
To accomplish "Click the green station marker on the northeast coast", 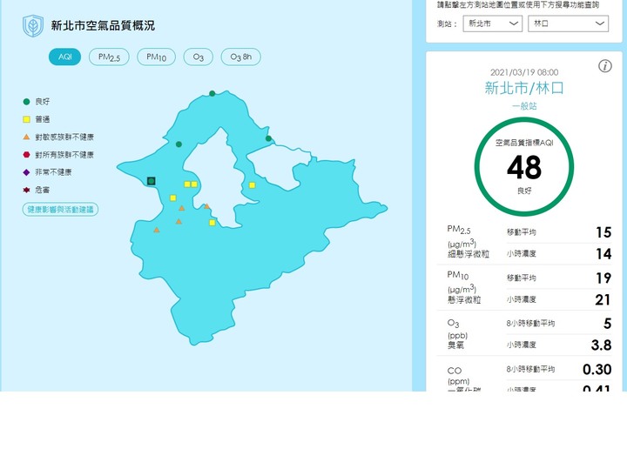I will pos(269,138).
